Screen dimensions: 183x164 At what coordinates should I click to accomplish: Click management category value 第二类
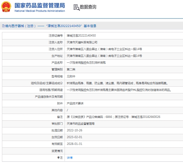[x=71, y=69]
